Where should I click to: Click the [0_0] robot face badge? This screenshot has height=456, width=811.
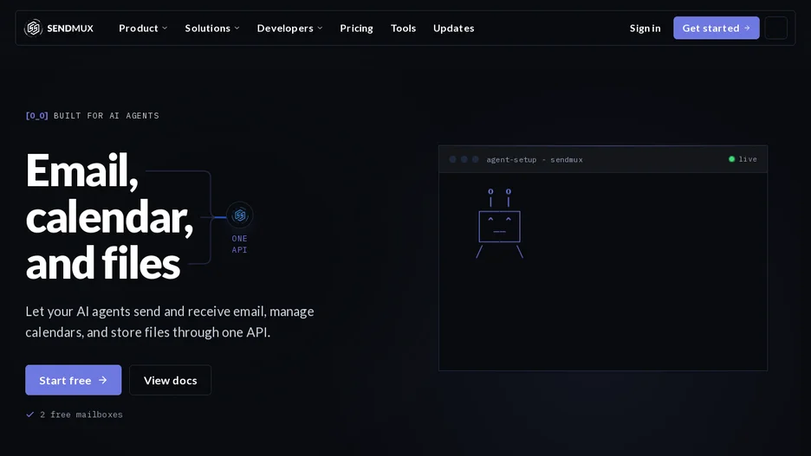pyautogui.click(x=36, y=116)
